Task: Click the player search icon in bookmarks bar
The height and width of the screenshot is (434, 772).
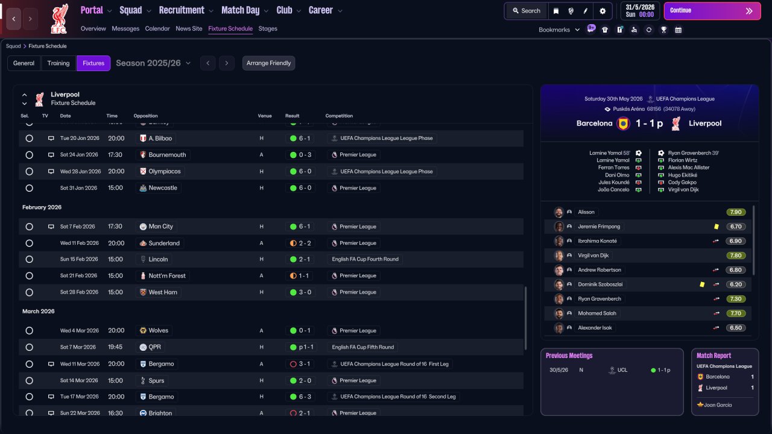Action: click(634, 30)
